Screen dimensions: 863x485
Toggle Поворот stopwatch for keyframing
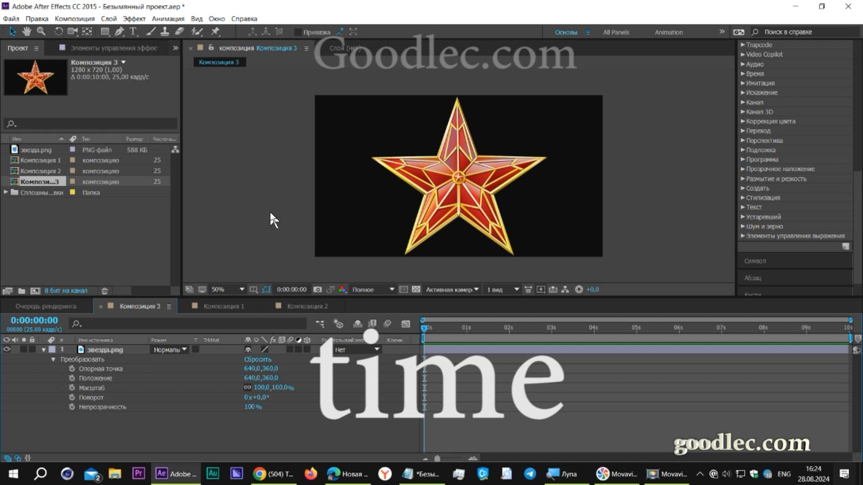point(72,397)
